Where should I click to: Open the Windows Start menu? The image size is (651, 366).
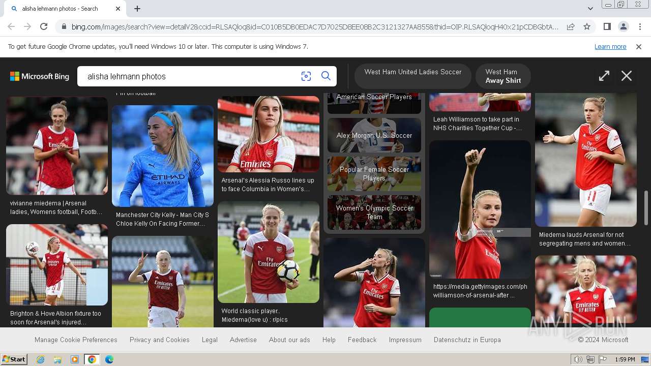click(x=14, y=359)
